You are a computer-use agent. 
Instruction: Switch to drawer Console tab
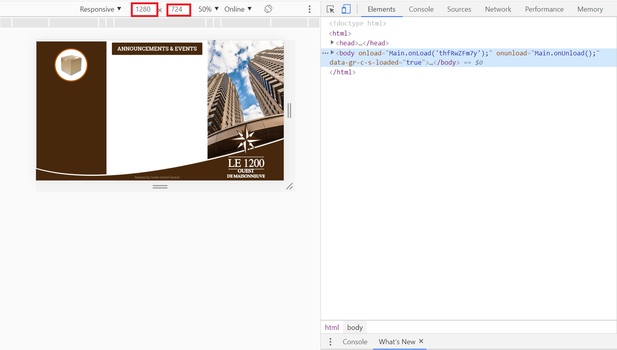click(355, 342)
